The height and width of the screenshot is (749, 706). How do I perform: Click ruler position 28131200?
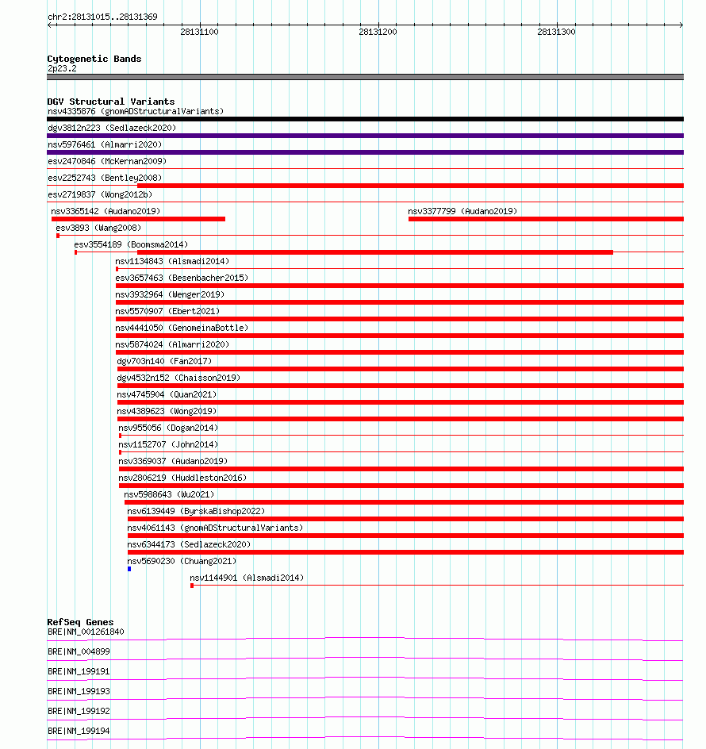(x=378, y=32)
